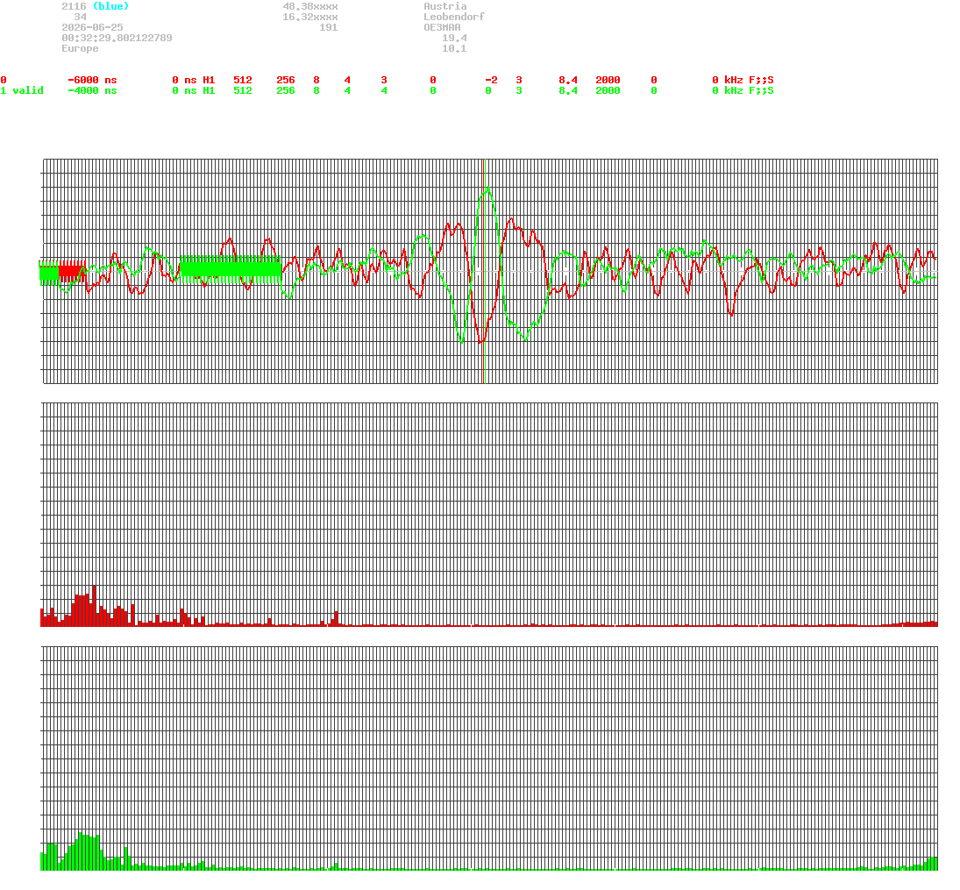This screenshot has width=960, height=890.
Task: Click the tallest bar in red spectrum
Action: point(95,606)
